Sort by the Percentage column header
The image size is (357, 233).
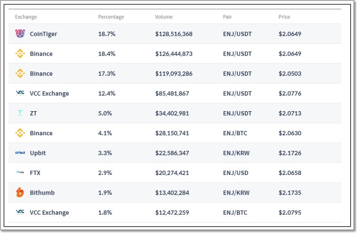111,17
